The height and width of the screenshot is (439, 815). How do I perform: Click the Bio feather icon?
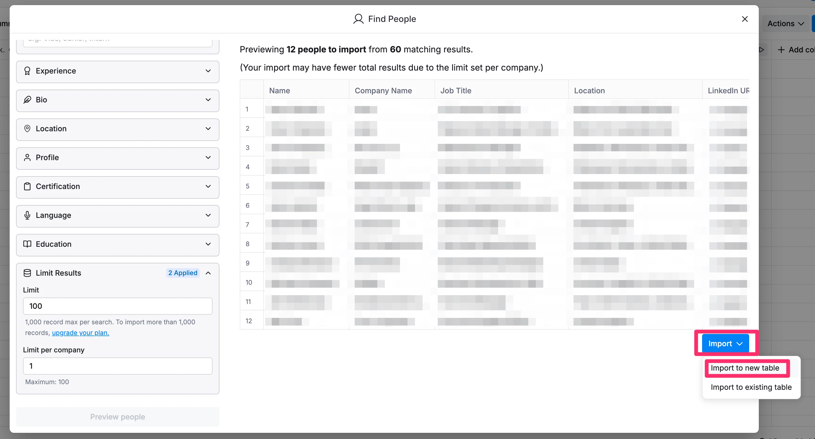pos(27,99)
